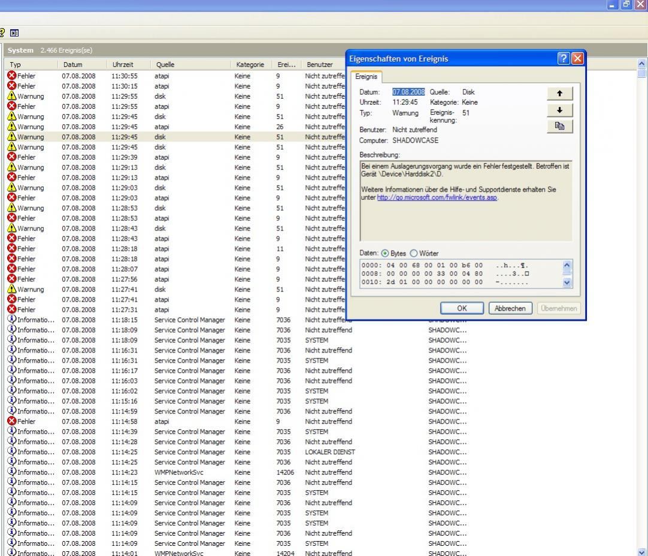Click the console tree toggle toolbar icon

pos(14,33)
